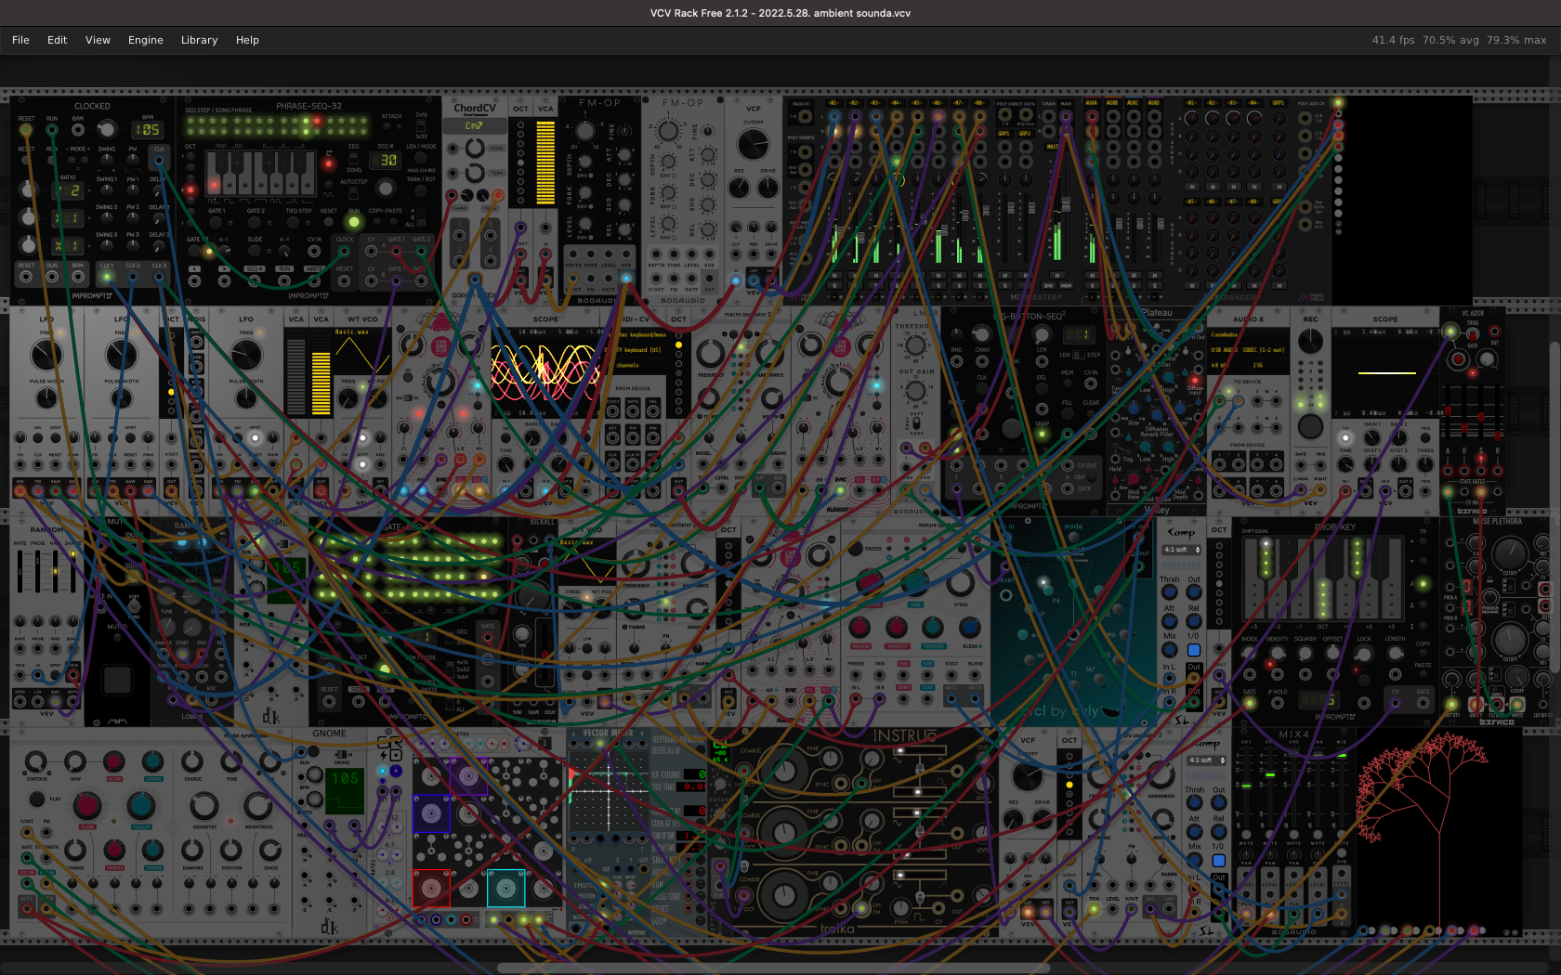Click the Cm7 chord display on ChordCV
This screenshot has height=975, width=1561.
point(475,126)
